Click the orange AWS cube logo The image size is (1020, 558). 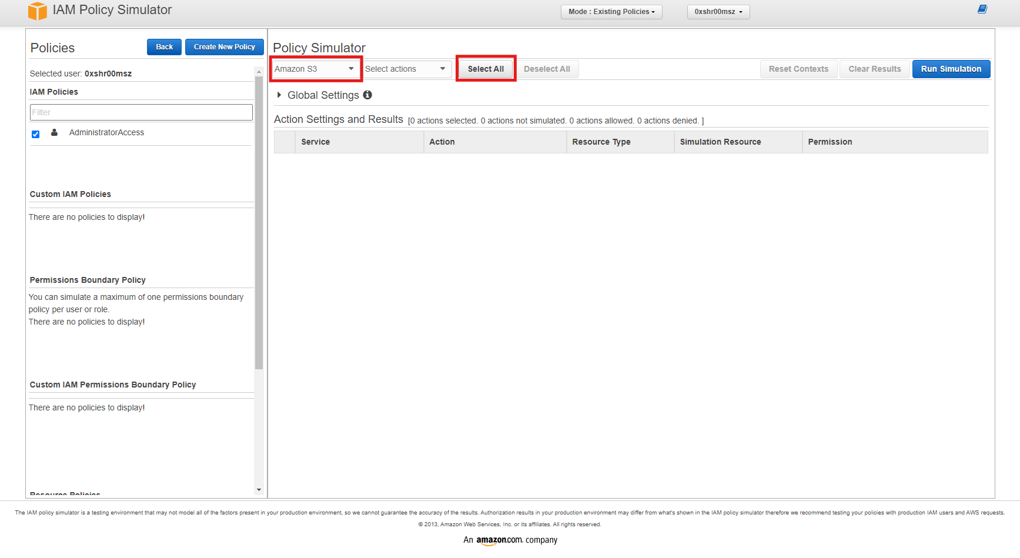[x=37, y=11]
